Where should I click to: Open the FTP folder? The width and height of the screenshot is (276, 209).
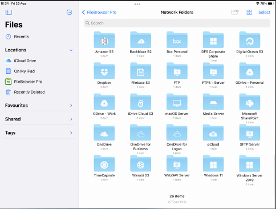pos(177,71)
